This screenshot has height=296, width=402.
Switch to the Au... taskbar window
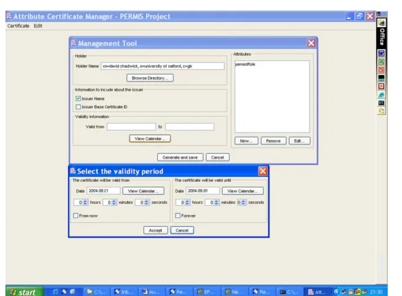(x=152, y=292)
